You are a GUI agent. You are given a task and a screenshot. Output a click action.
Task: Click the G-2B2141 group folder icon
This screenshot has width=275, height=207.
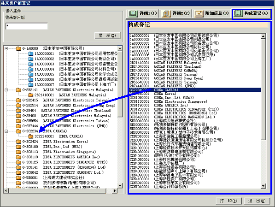[18, 90]
